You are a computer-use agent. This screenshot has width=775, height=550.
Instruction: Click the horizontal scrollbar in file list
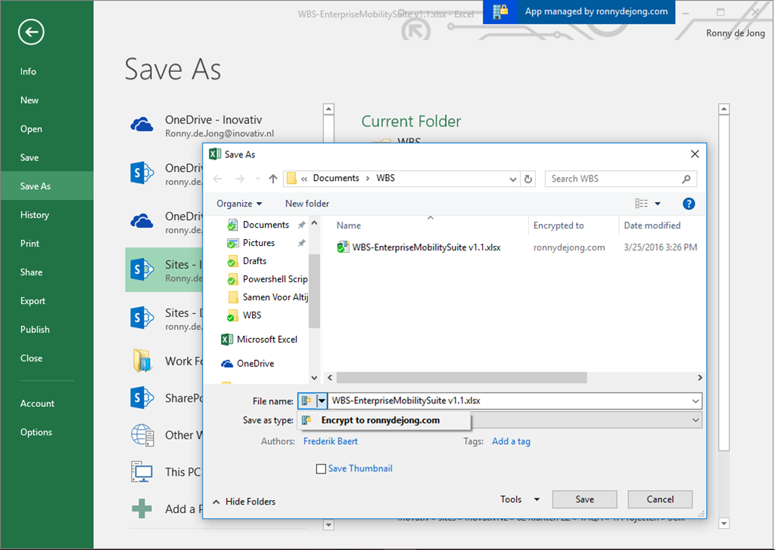pyautogui.click(x=462, y=378)
